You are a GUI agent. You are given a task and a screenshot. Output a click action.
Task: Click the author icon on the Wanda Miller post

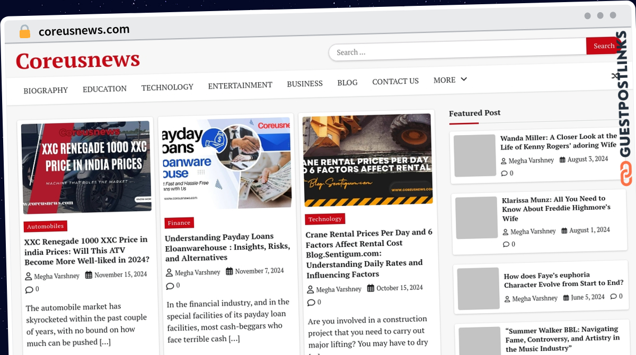[503, 161]
